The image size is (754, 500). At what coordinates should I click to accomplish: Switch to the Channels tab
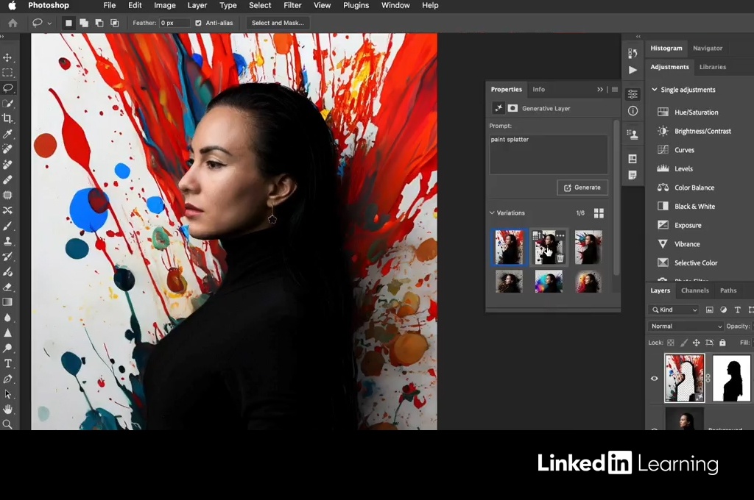[x=694, y=290]
